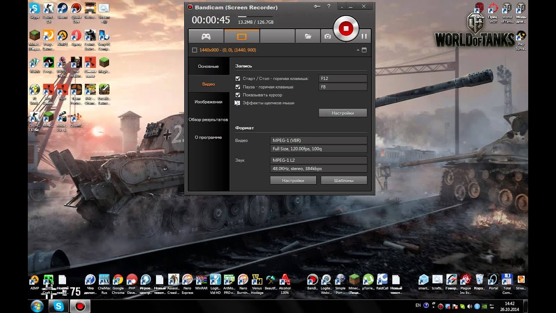The image size is (556, 313).
Task: Click the key icon in Bandicam title bar
Action: [317, 7]
